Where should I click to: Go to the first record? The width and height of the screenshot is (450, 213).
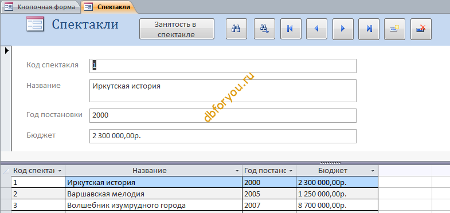coord(291,29)
